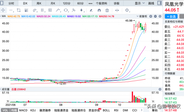Open the 筹码 chips tab
The image size is (184, 112).
point(155,110)
